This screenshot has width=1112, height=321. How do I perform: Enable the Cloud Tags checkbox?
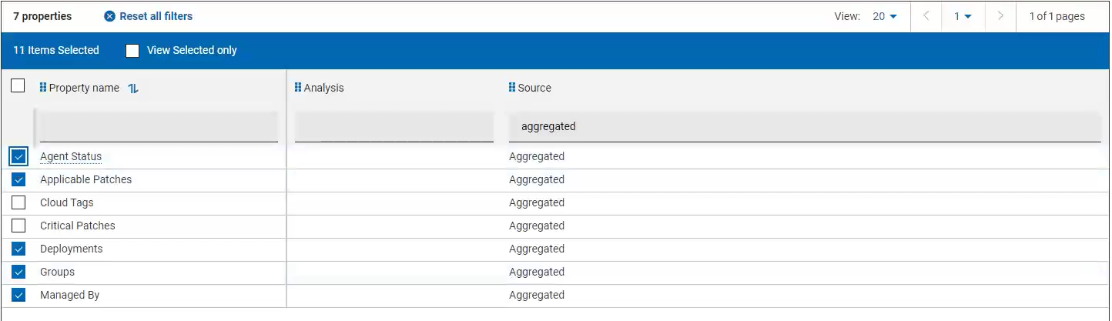point(19,203)
